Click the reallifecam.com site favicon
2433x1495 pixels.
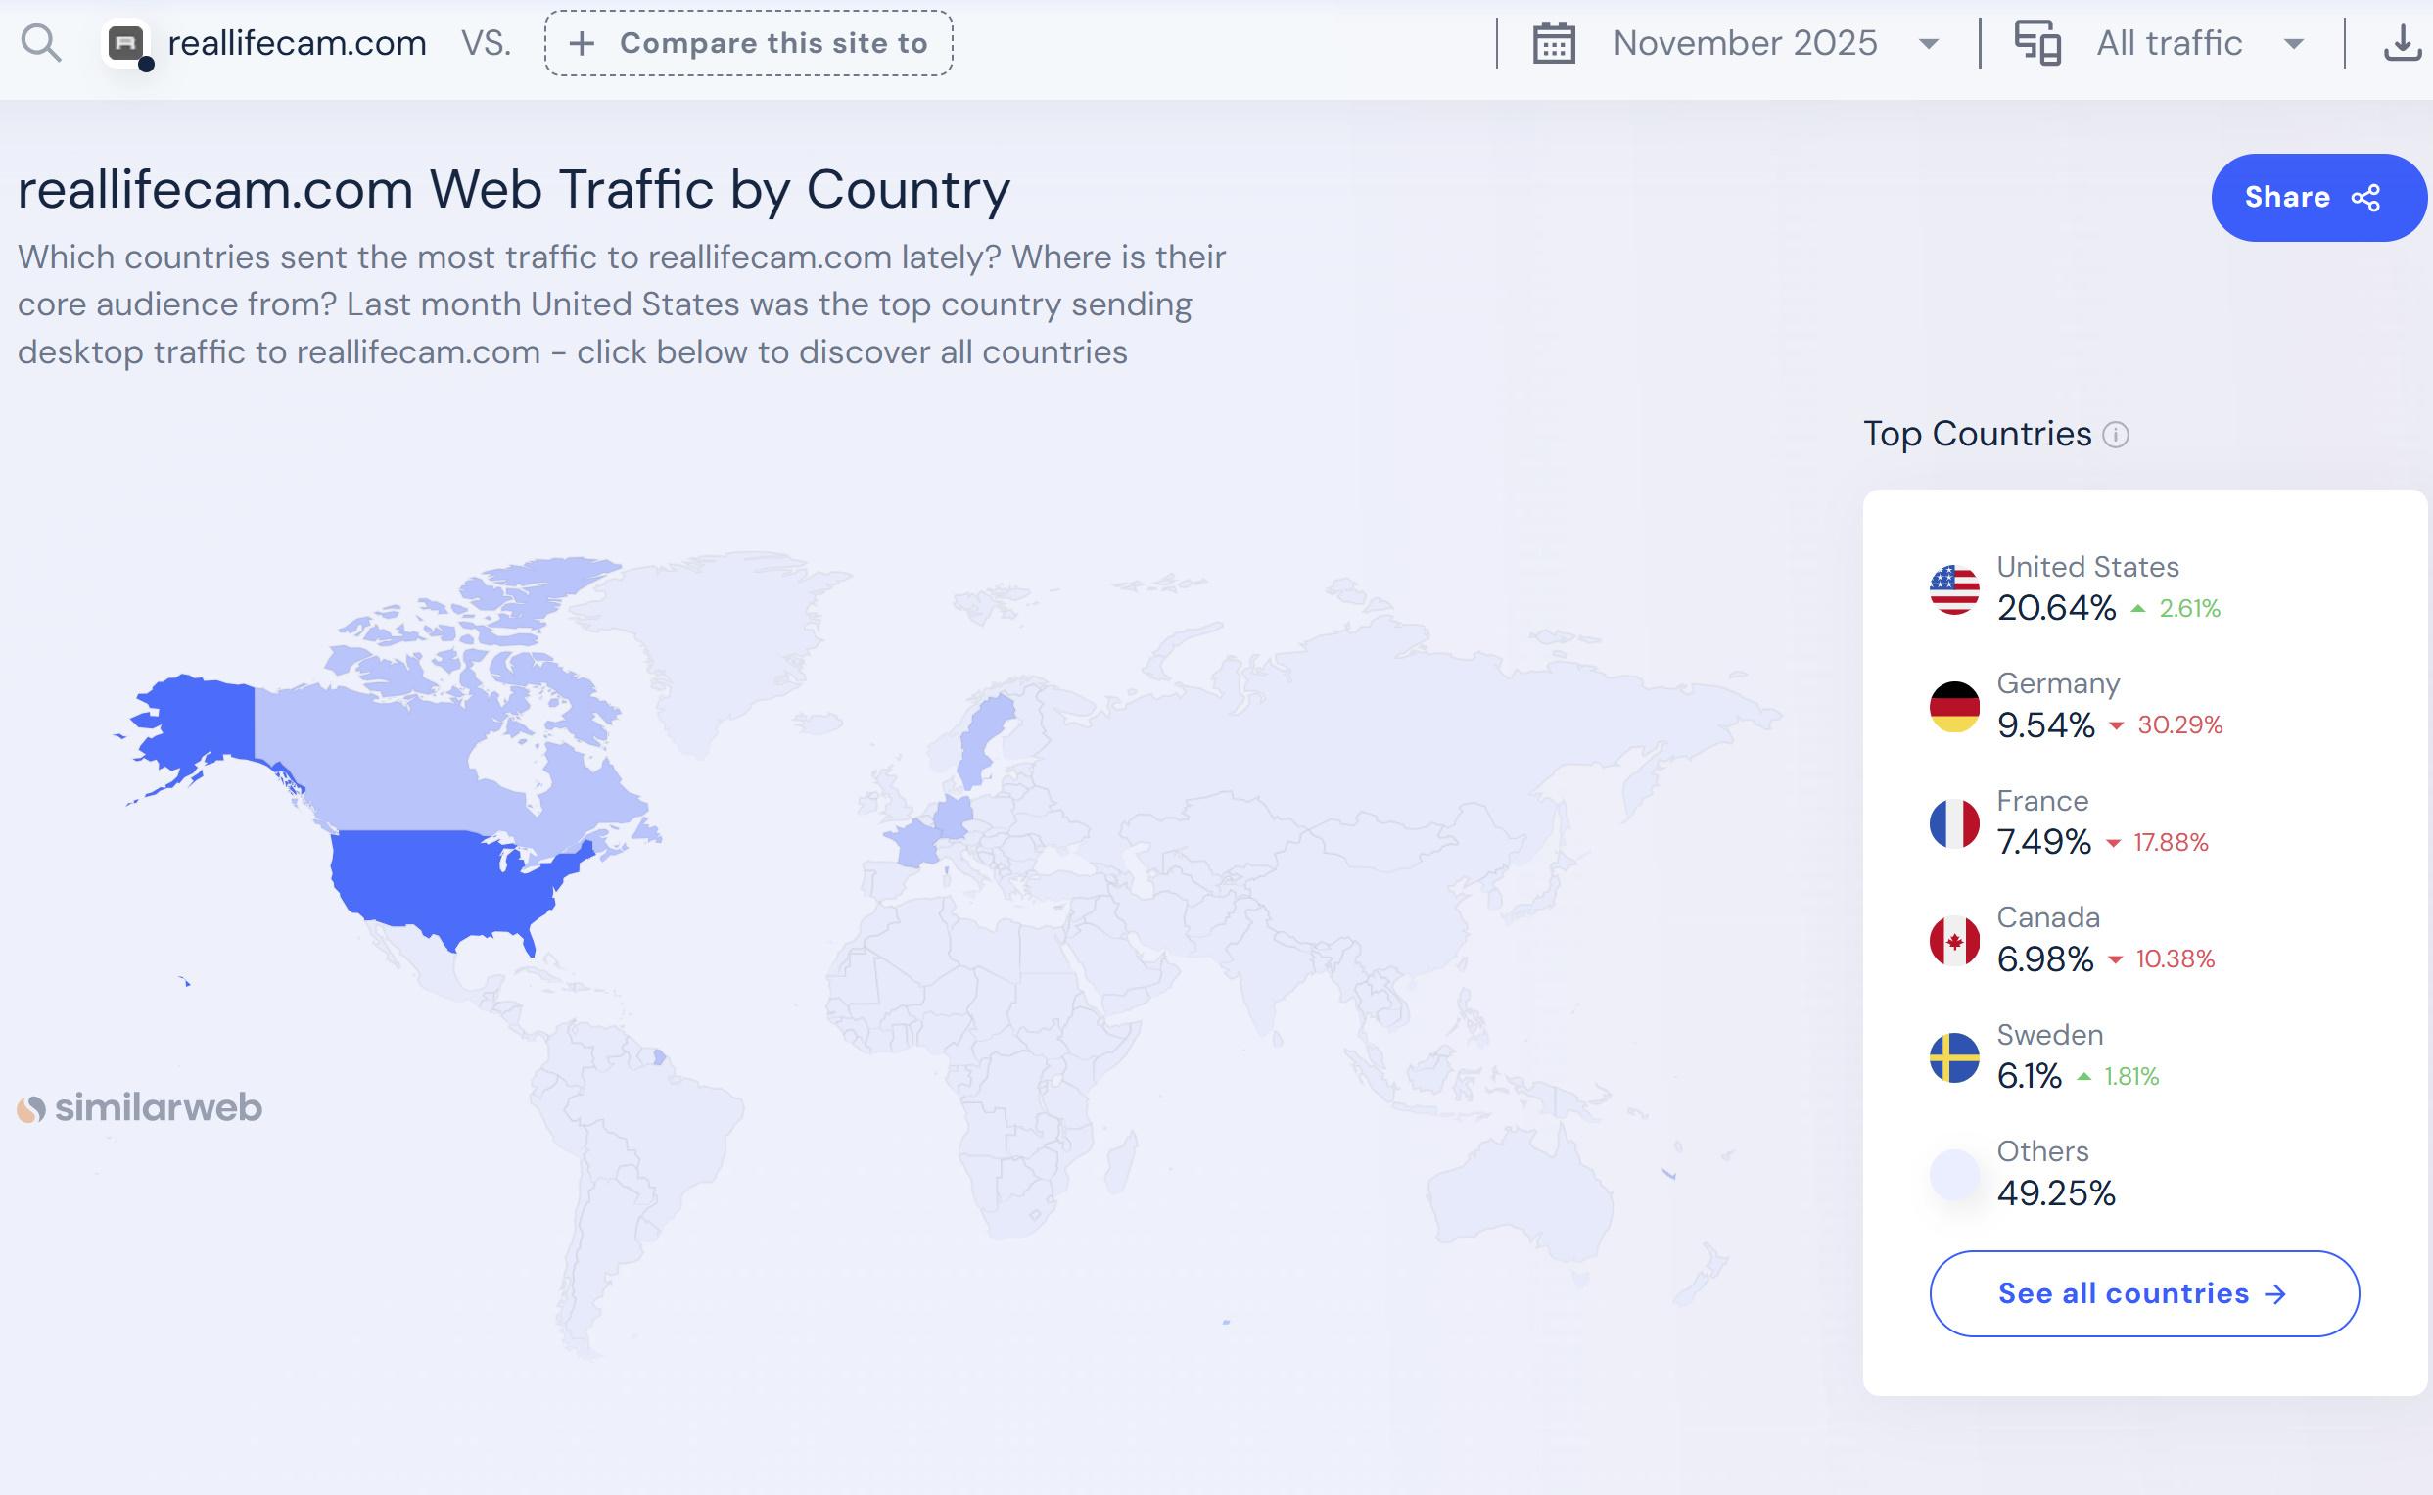pyautogui.click(x=126, y=43)
